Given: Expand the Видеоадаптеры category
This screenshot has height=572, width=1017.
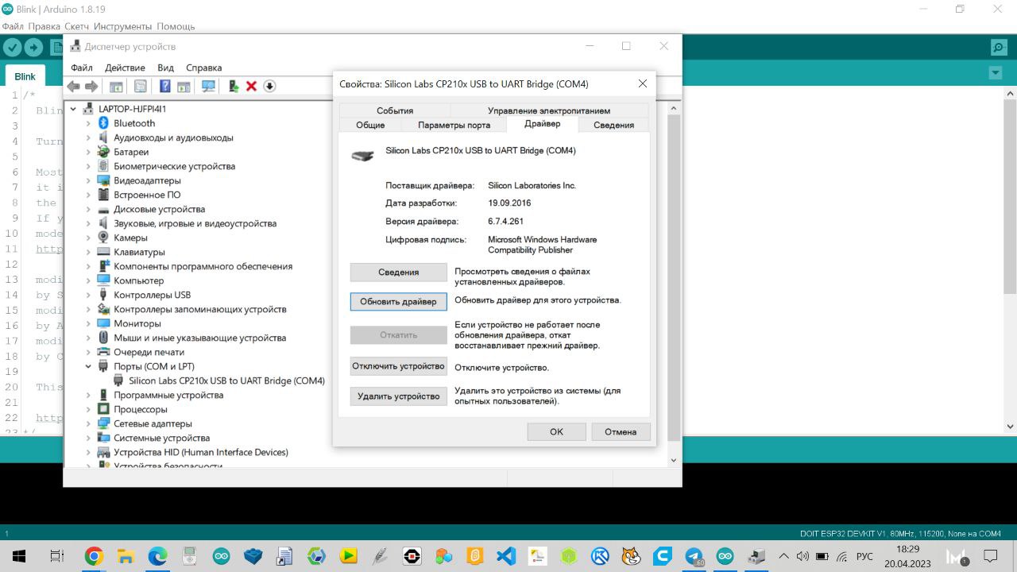Looking at the screenshot, I should coord(88,180).
